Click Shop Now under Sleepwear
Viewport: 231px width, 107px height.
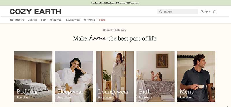[x=64, y=97]
